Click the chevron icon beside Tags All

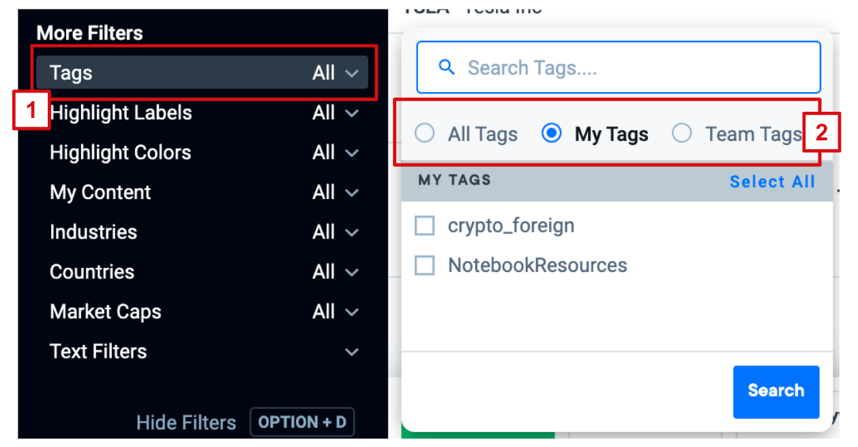point(352,73)
